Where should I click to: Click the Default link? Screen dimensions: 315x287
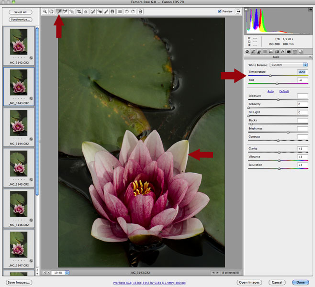[284, 91]
